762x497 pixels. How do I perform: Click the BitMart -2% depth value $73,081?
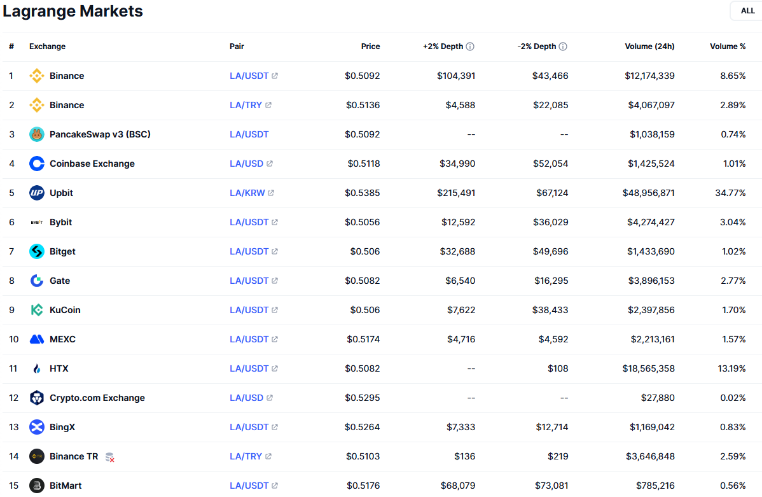551,486
